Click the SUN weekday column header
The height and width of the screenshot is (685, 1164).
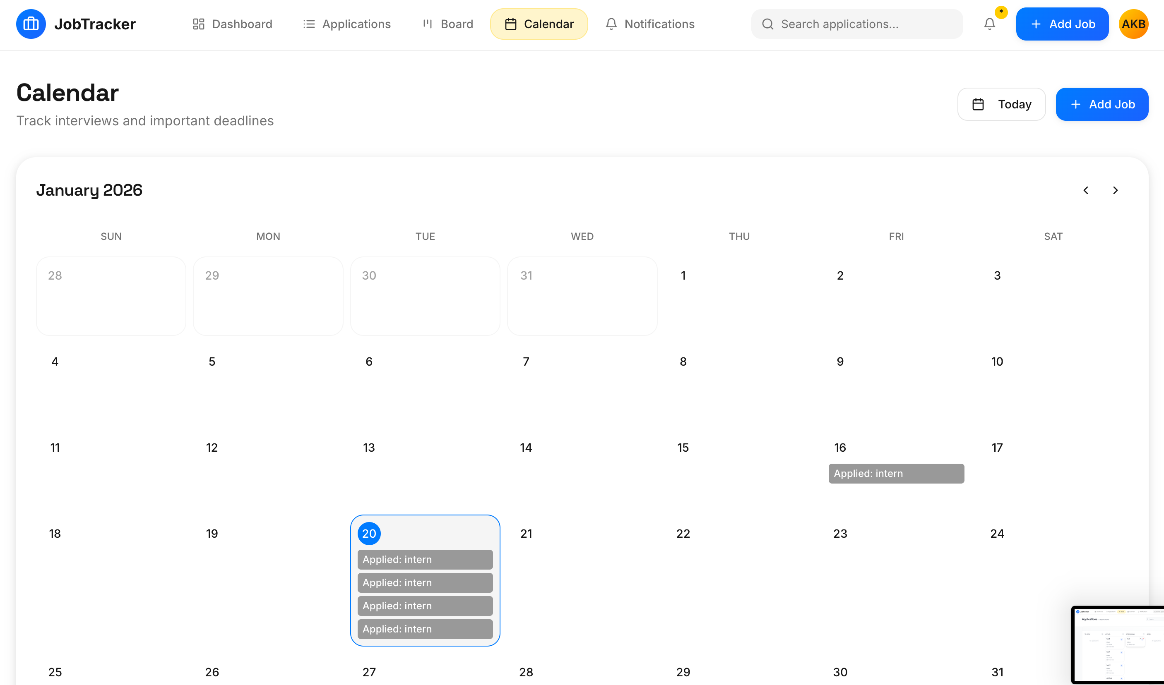[111, 236]
